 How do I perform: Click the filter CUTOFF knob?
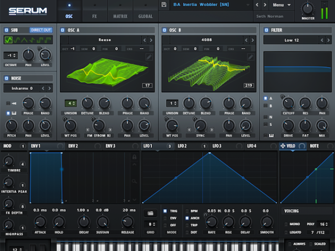pyautogui.click(x=288, y=103)
